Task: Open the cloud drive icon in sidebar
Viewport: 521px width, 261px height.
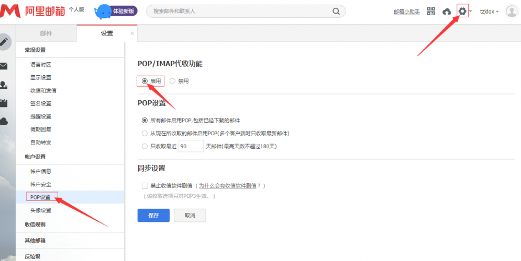Action: 4,121
